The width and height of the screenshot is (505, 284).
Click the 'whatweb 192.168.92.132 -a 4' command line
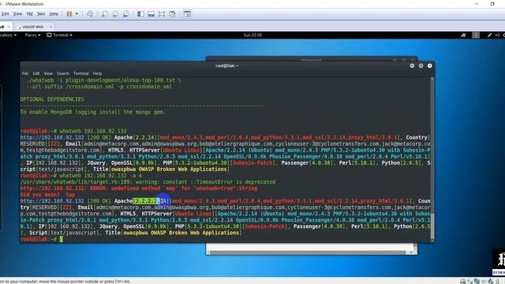coord(100,175)
